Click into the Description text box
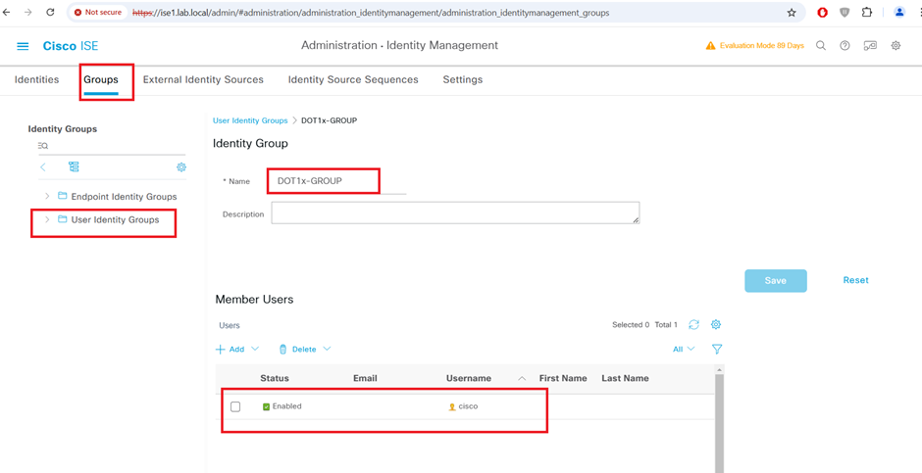The height and width of the screenshot is (473, 922). click(x=455, y=213)
